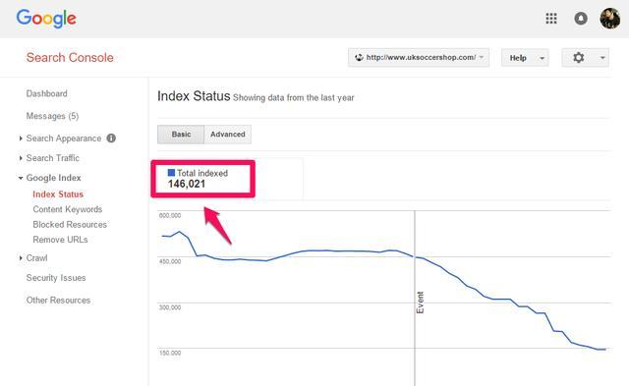The width and height of the screenshot is (629, 386).
Task: Open the notifications bell icon
Action: pos(581,18)
